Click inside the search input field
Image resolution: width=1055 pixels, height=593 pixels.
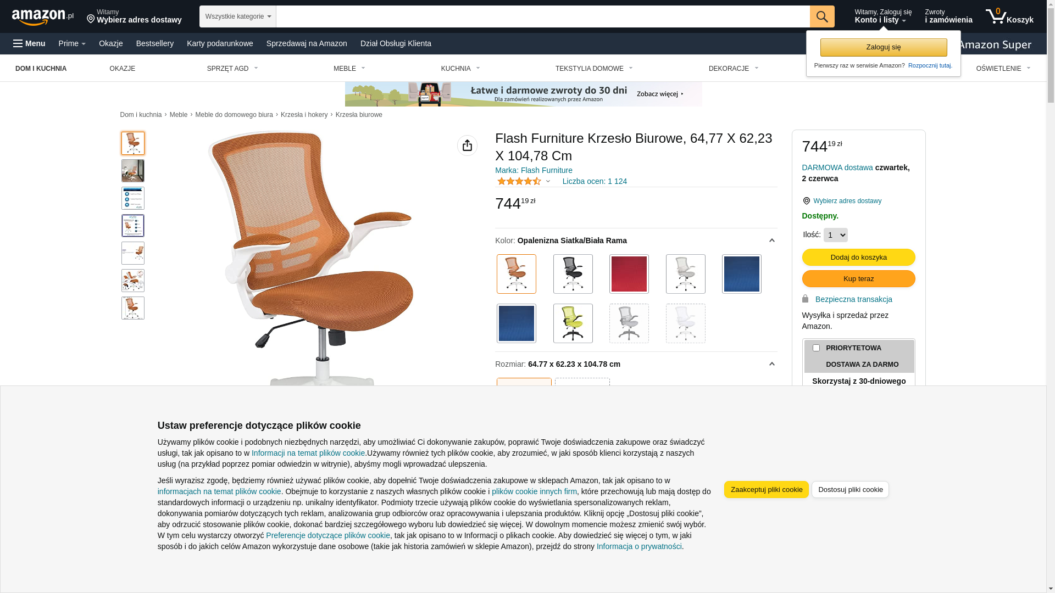(x=543, y=16)
